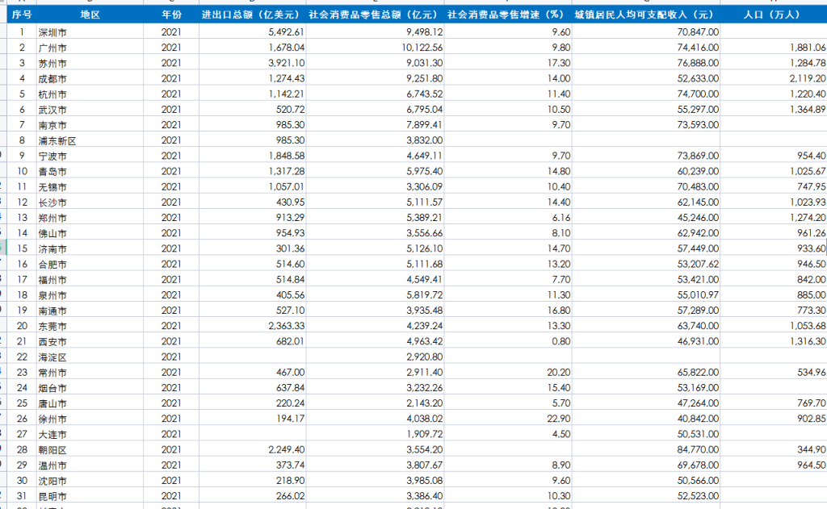
Task: Click the 郑州市 cell
Action: [x=90, y=218]
